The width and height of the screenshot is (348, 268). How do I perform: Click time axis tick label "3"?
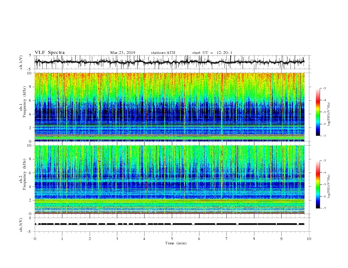point(117,239)
